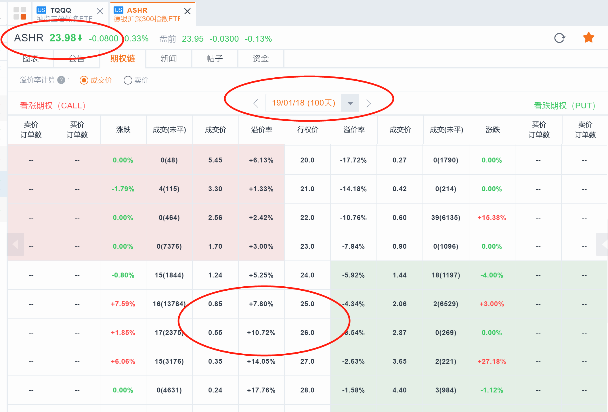Click the call side 涨跌 column header
This screenshot has width=608, height=412.
123,130
